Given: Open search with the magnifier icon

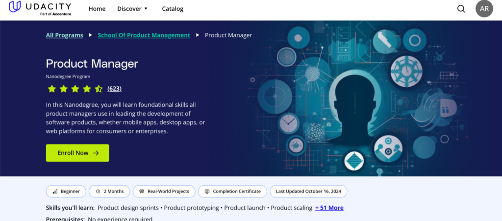Looking at the screenshot, I should 461,9.
